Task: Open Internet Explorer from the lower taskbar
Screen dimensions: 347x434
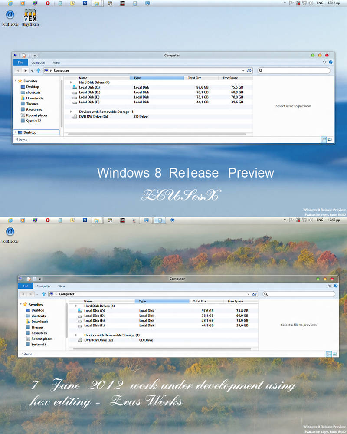Action: [10, 220]
